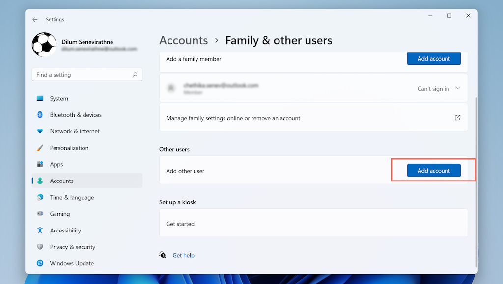Go to Accounts breadcrumb in header
Screen dimensions: 503x284
184,40
